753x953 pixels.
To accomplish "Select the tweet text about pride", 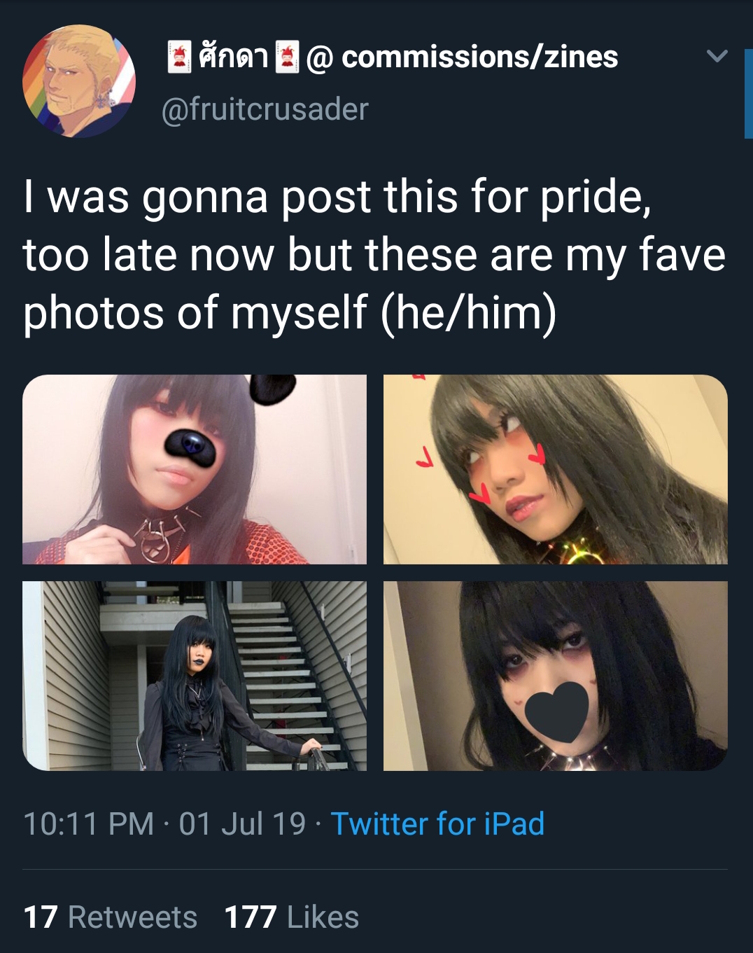I will (374, 254).
